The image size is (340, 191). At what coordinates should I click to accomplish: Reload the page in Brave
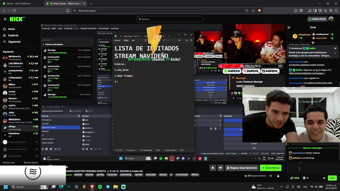[x=14, y=11]
